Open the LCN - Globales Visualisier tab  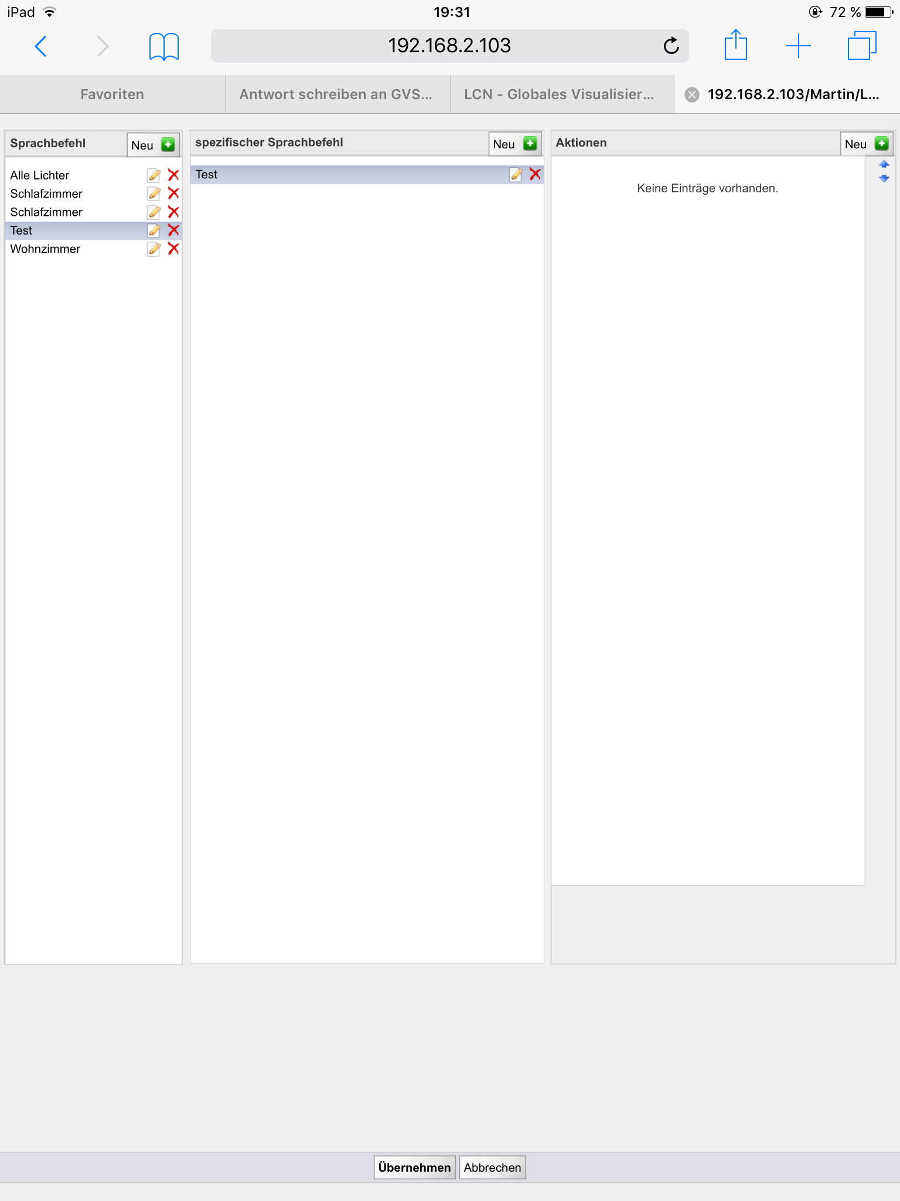tap(559, 94)
